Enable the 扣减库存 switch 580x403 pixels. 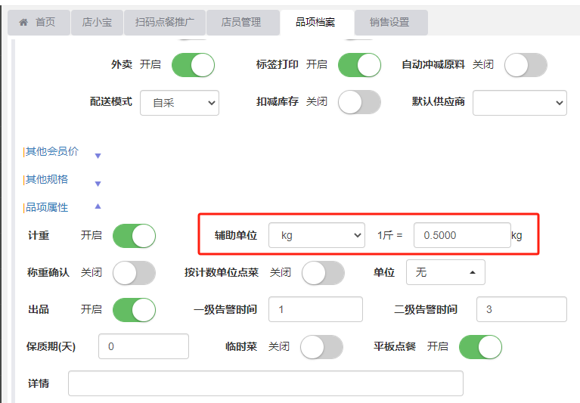pyautogui.click(x=358, y=102)
